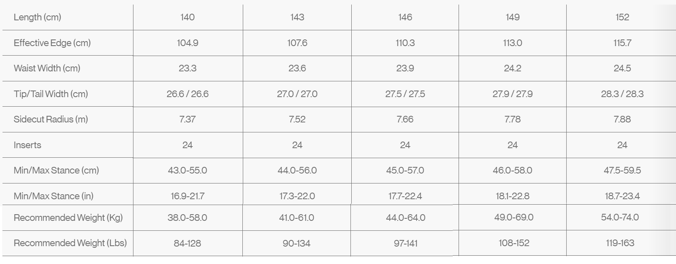The height and width of the screenshot is (264, 676).
Task: Click the Tip/Tail Width (cm) label
Action: (x=51, y=94)
